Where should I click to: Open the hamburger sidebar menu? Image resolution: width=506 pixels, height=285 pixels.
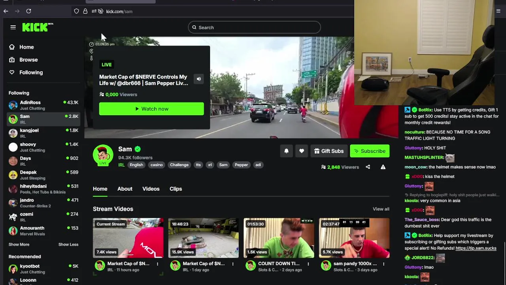pyautogui.click(x=13, y=27)
